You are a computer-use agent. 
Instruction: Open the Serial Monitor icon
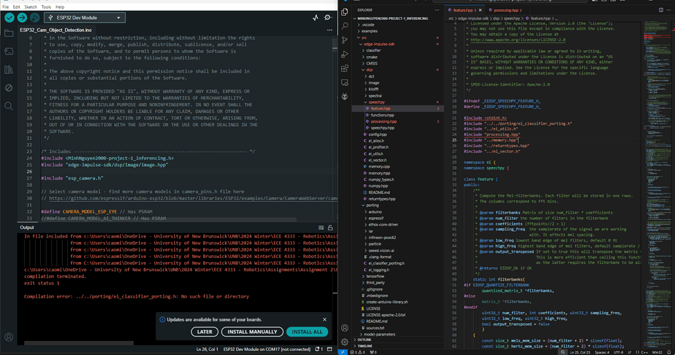pos(328,18)
